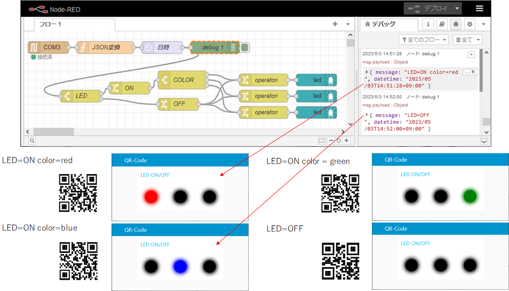Select the debug bug sidebar icon

456,24
